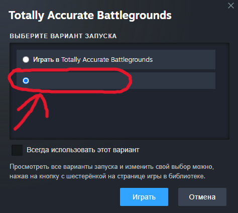Click the red hand-drawn oval outline
238x213 pixels.
(x=70, y=80)
